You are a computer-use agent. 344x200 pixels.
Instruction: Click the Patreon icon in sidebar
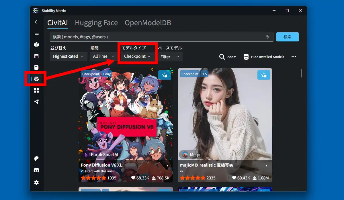36,159
